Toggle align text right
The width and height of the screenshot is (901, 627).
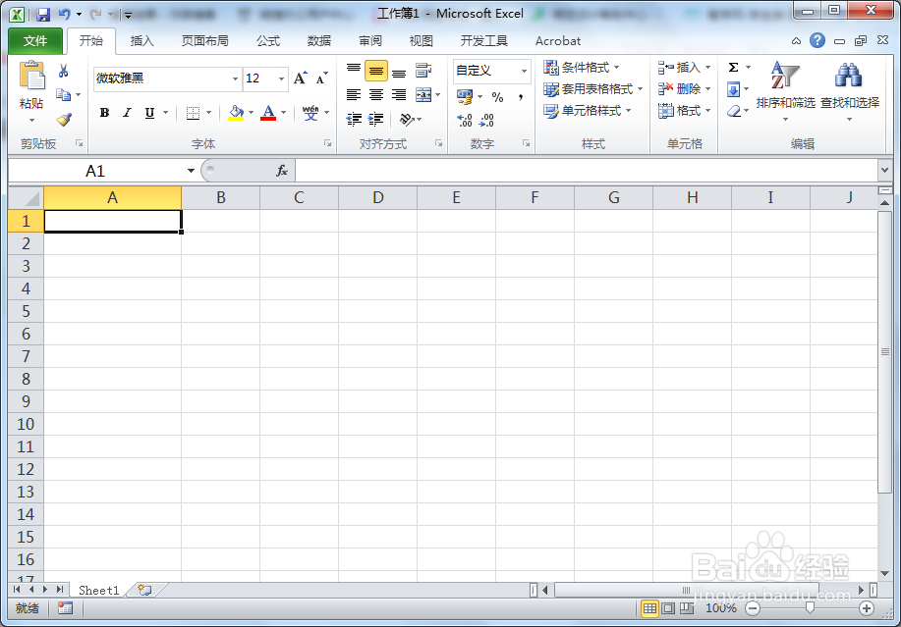(x=399, y=95)
